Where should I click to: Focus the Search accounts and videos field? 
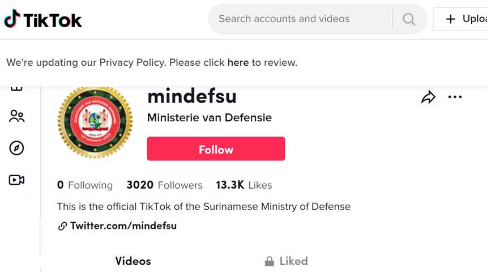(300, 19)
